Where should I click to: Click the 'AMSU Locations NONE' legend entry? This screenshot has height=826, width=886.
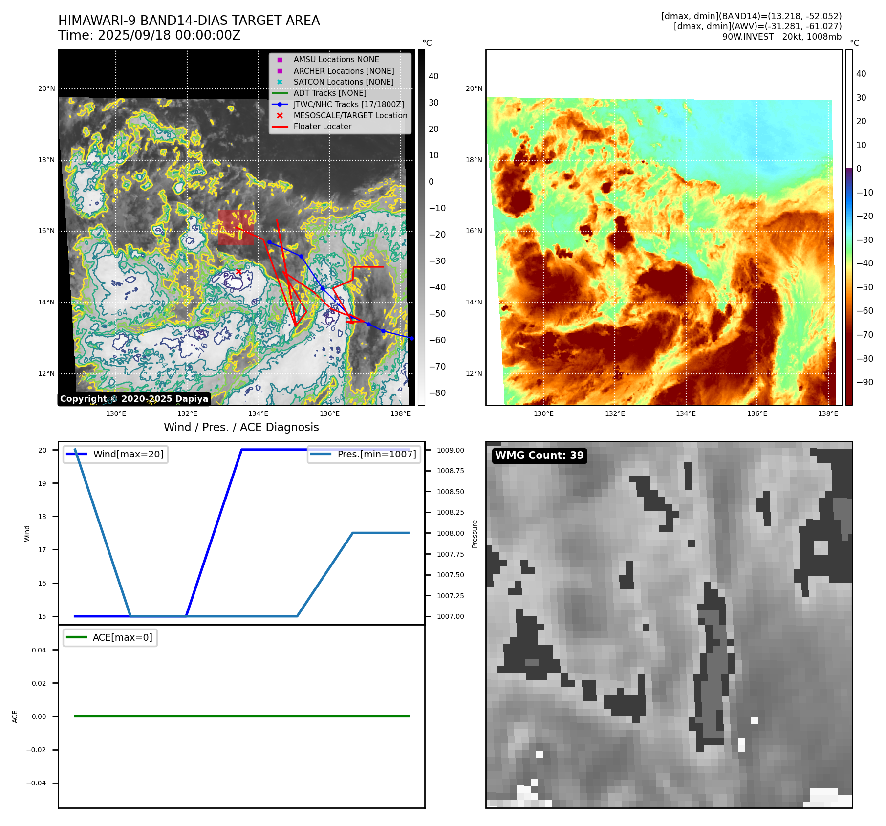336,59
